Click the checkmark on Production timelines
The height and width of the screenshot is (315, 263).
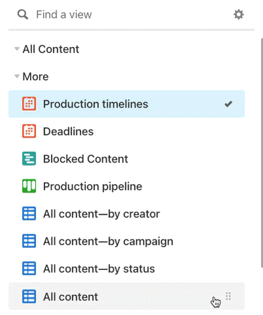[x=228, y=104]
